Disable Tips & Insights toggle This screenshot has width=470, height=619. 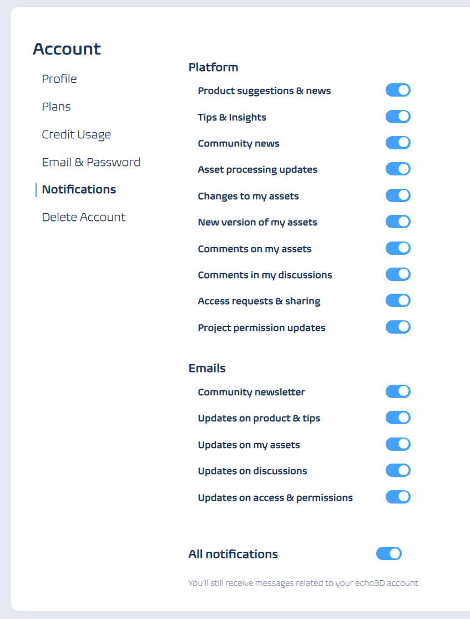398,117
